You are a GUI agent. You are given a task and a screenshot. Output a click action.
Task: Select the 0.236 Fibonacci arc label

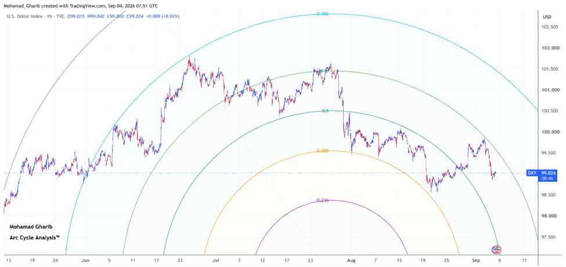[x=322, y=200]
